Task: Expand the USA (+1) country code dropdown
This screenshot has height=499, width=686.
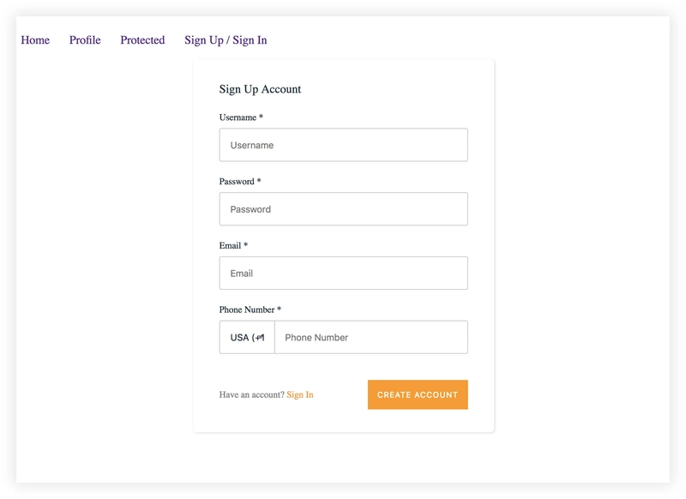Action: point(247,337)
